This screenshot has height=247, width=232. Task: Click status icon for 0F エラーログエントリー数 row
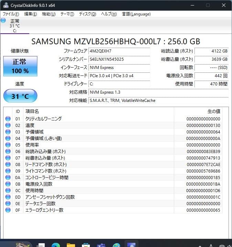(8, 210)
